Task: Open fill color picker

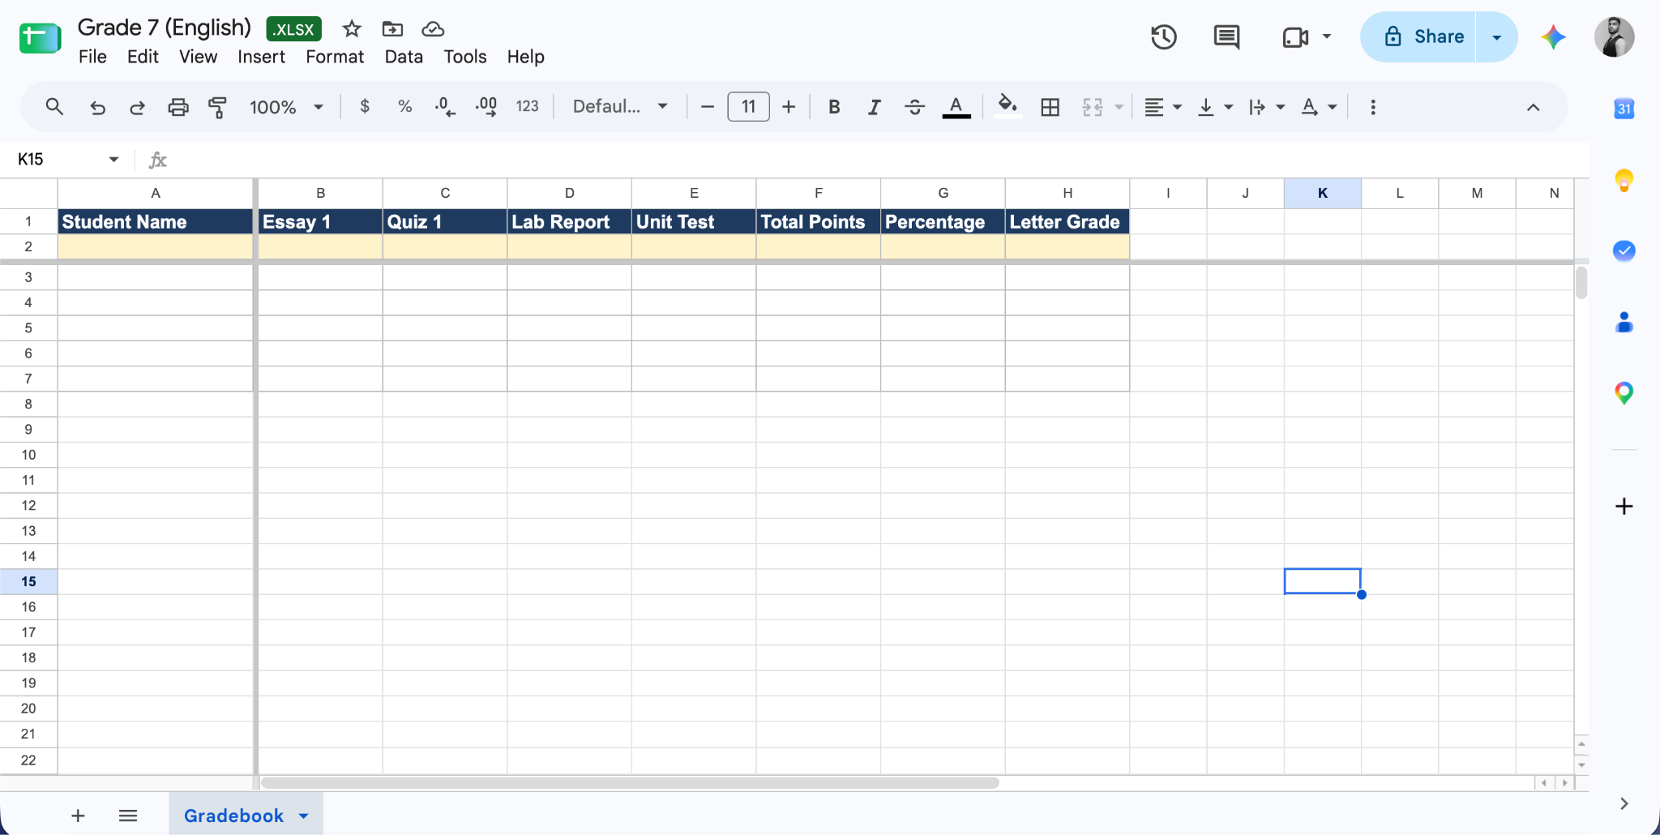Action: pos(1008,107)
